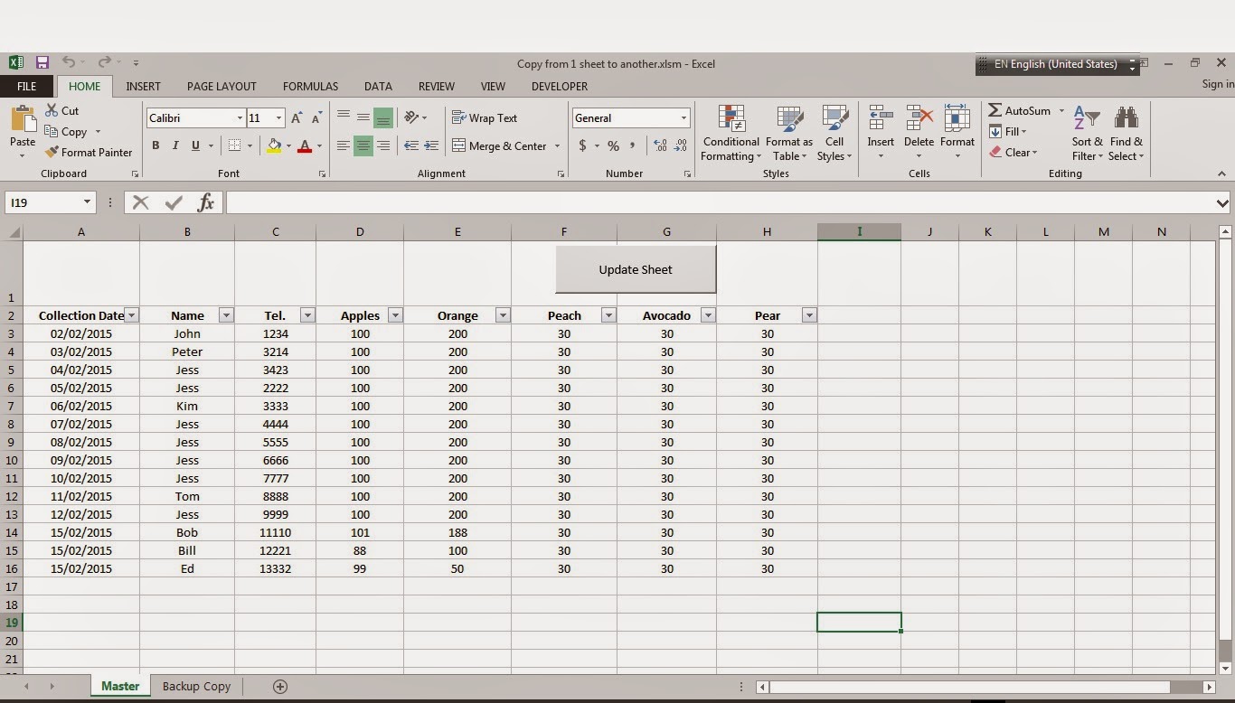Screen dimensions: 1235x703
Task: Click the Select All corner triangle
Action: [x=13, y=232]
